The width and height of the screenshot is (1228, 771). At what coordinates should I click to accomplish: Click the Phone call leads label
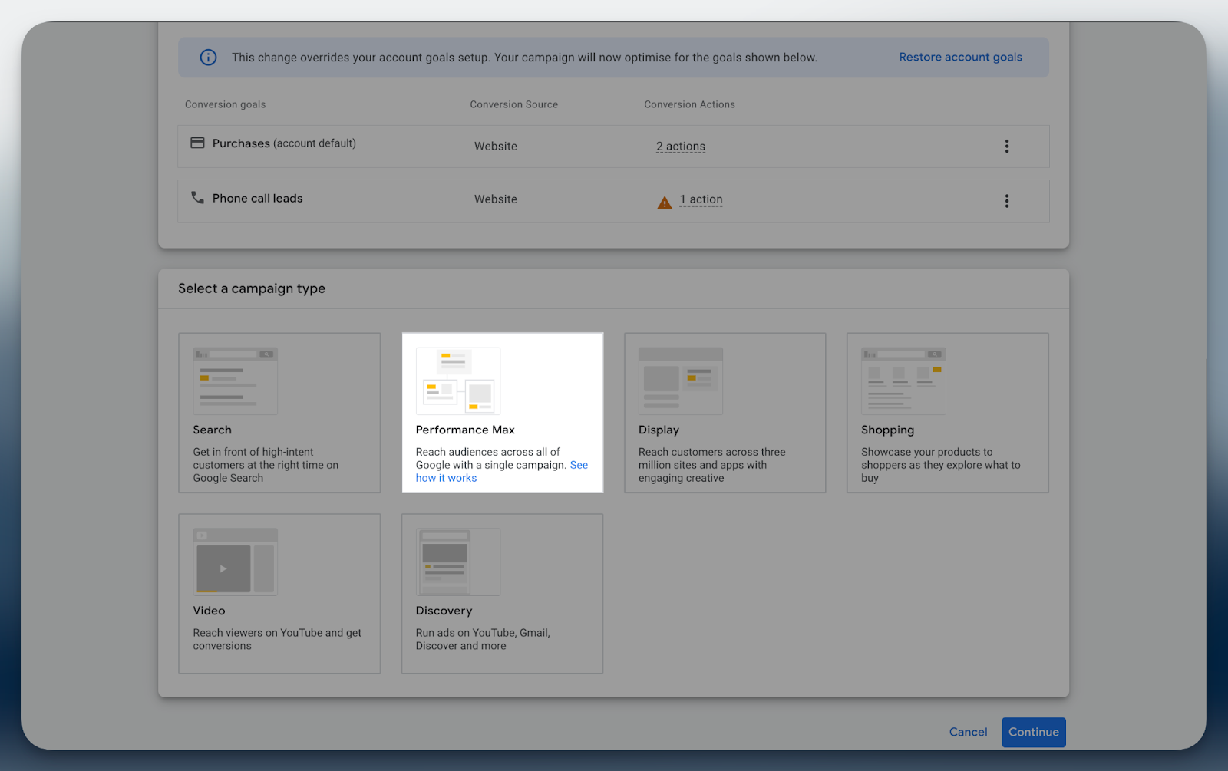258,198
